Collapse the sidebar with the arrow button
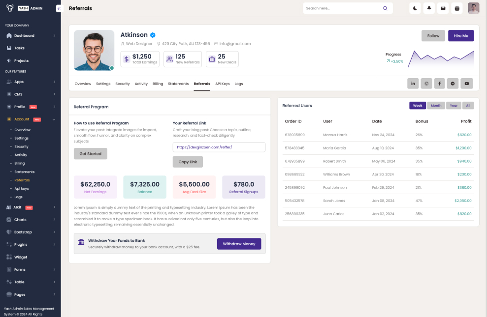 (59, 8)
